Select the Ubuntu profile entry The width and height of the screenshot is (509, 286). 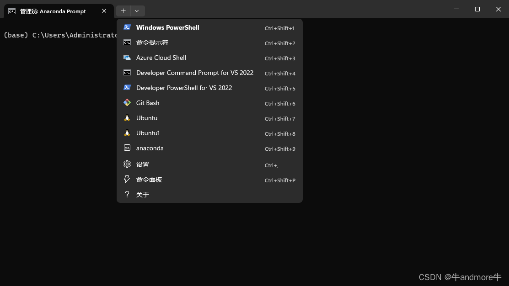click(x=209, y=118)
